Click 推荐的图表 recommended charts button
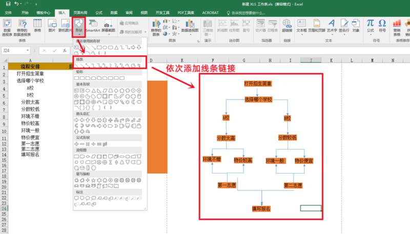The height and width of the screenshot is (234, 410). coord(156,27)
